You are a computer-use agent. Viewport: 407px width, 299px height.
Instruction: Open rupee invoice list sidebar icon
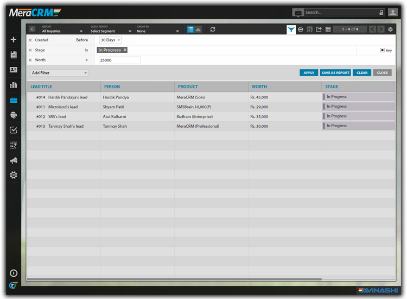[14, 145]
